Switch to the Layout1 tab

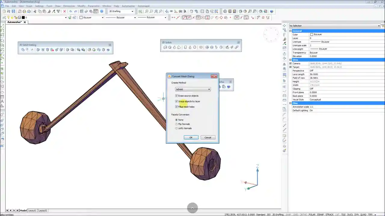pos(32,210)
